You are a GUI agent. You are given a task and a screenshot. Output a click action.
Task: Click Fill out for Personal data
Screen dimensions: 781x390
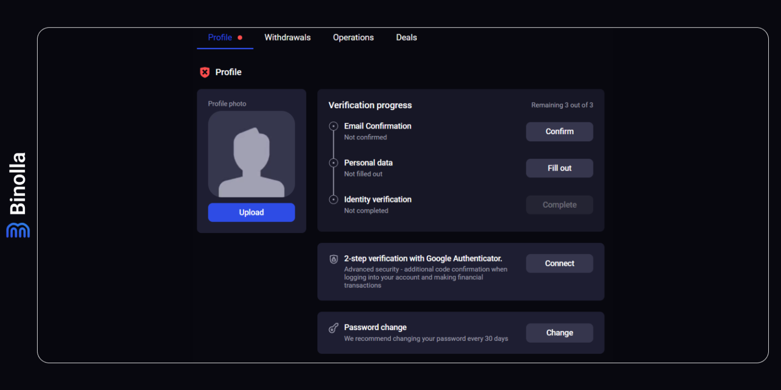pyautogui.click(x=559, y=168)
